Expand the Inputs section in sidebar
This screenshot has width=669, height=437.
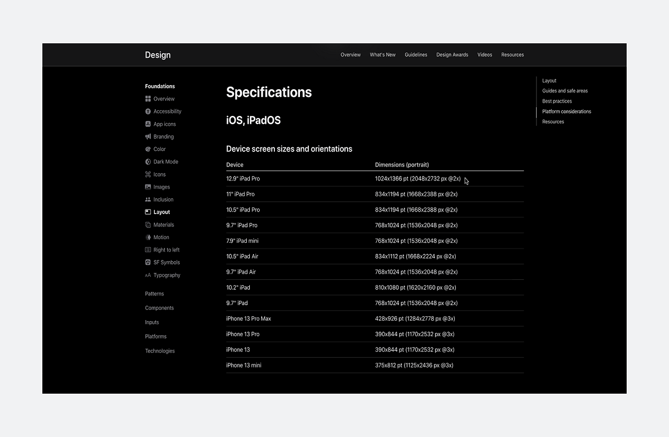pyautogui.click(x=152, y=323)
